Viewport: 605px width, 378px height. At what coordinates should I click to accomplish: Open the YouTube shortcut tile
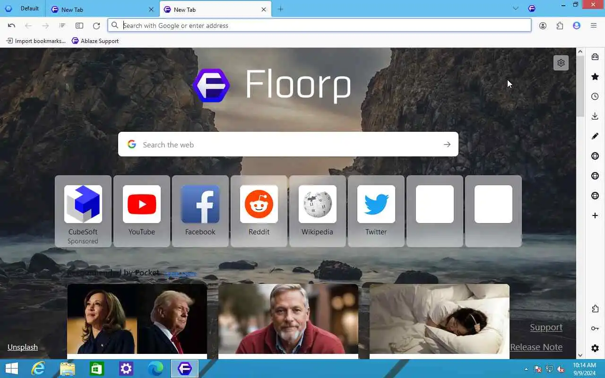pyautogui.click(x=142, y=211)
